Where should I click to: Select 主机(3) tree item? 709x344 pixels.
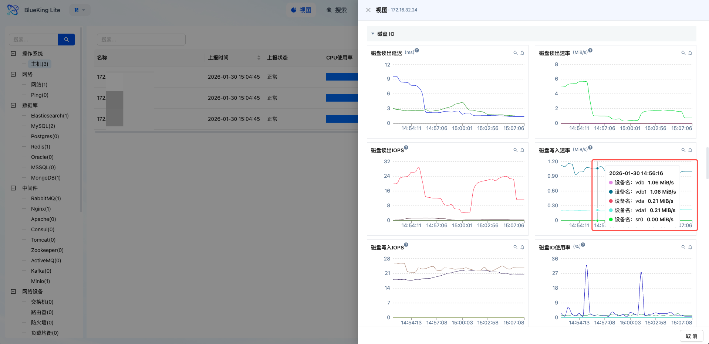pos(40,64)
